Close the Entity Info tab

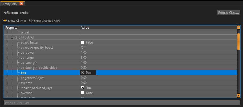pos(21,3)
